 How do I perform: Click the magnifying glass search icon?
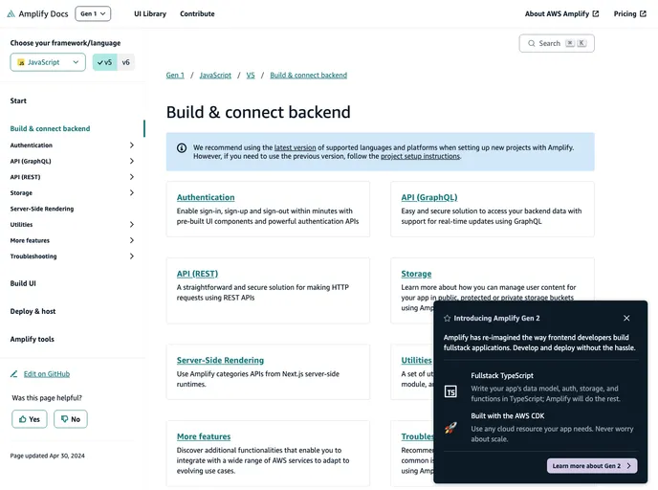click(x=531, y=43)
